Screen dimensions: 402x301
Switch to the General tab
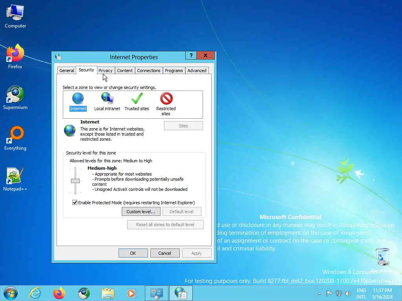click(x=67, y=71)
